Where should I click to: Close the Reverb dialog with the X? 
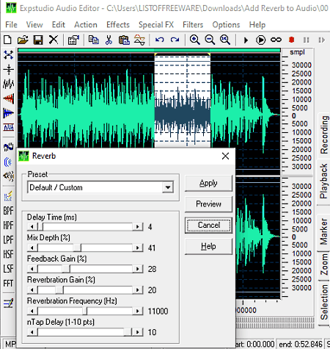coord(225,156)
